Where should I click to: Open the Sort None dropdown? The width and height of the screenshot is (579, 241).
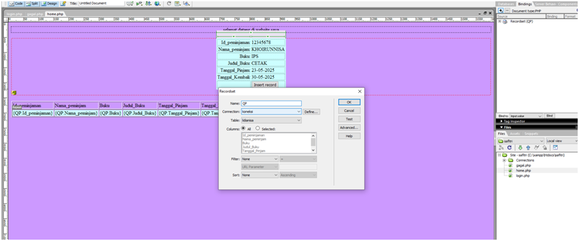tap(259, 175)
